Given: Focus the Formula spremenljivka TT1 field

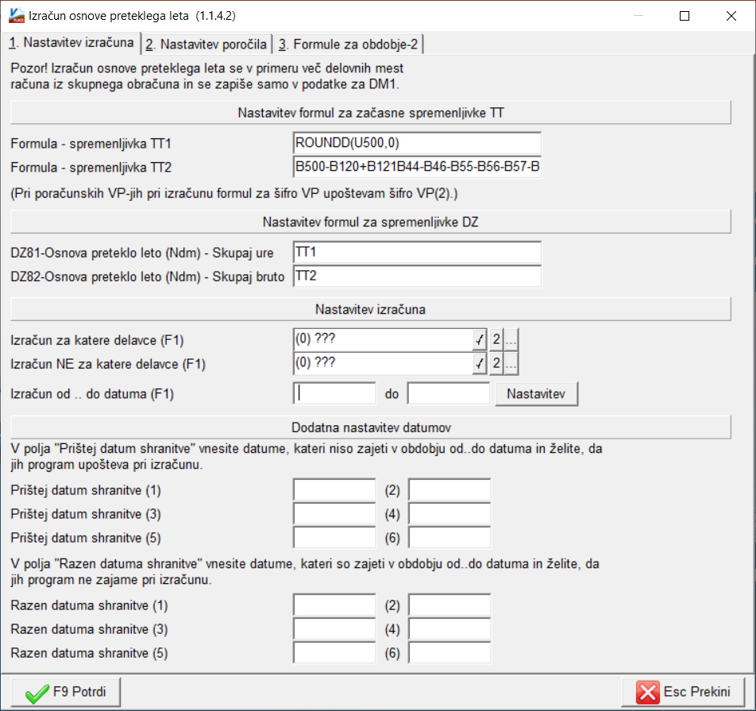Looking at the screenshot, I should pyautogui.click(x=417, y=143).
